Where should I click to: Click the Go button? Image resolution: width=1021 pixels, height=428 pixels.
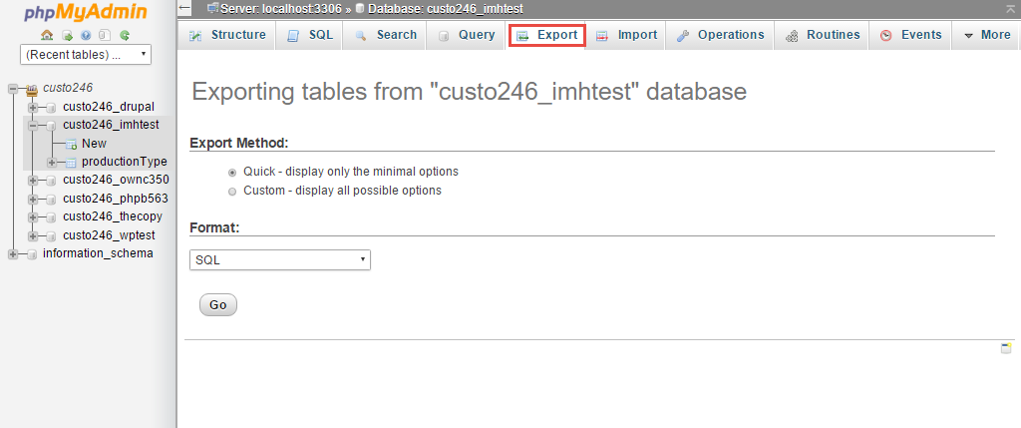coord(218,305)
